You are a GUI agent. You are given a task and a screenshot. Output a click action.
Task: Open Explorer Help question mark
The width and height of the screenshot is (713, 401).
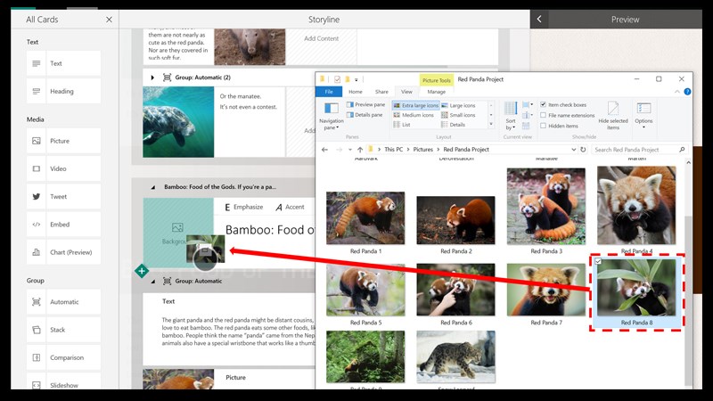(687, 92)
